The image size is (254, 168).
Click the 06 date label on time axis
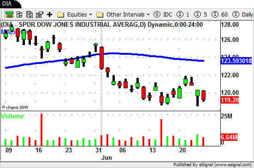click(x=123, y=150)
